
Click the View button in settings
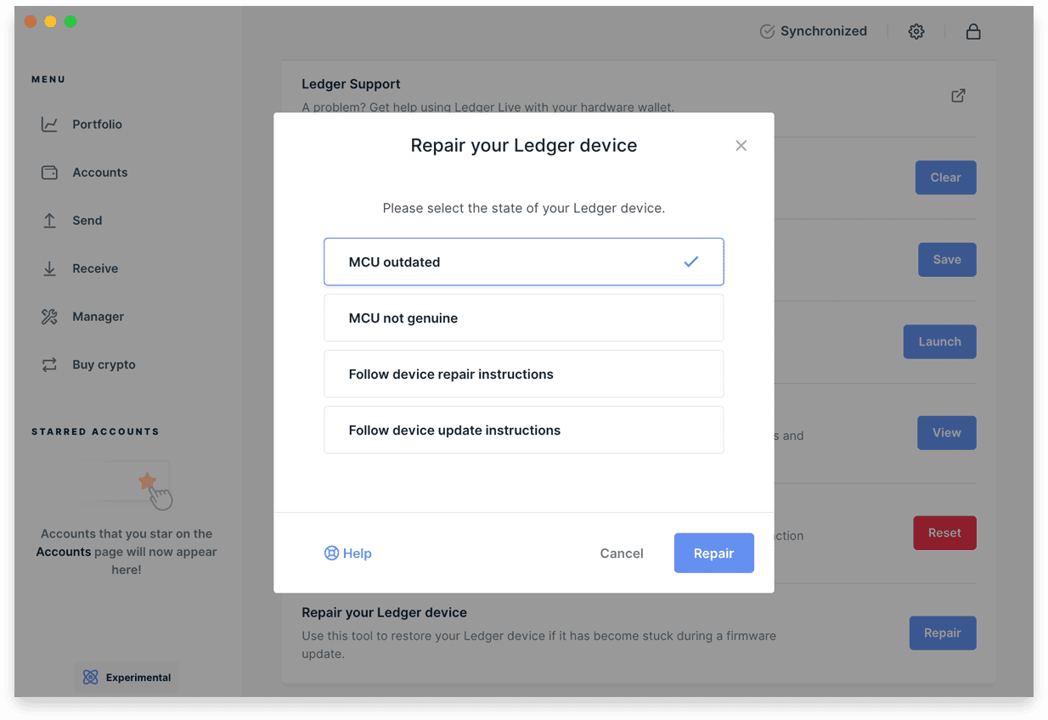(947, 433)
